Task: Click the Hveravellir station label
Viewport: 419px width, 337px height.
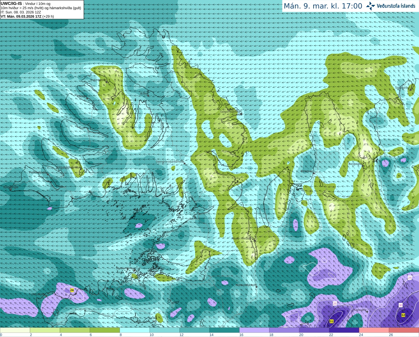Action: pos(359,310)
